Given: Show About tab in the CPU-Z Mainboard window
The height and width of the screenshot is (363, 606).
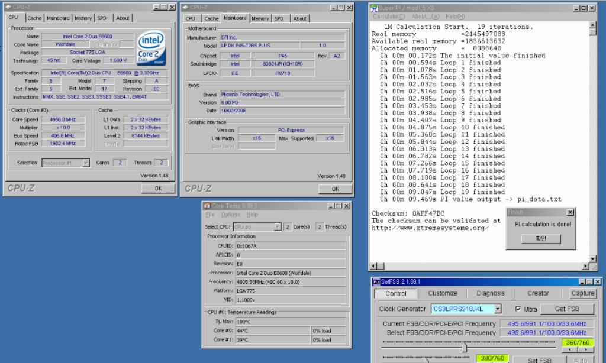Looking at the screenshot, I should pyautogui.click(x=299, y=18).
